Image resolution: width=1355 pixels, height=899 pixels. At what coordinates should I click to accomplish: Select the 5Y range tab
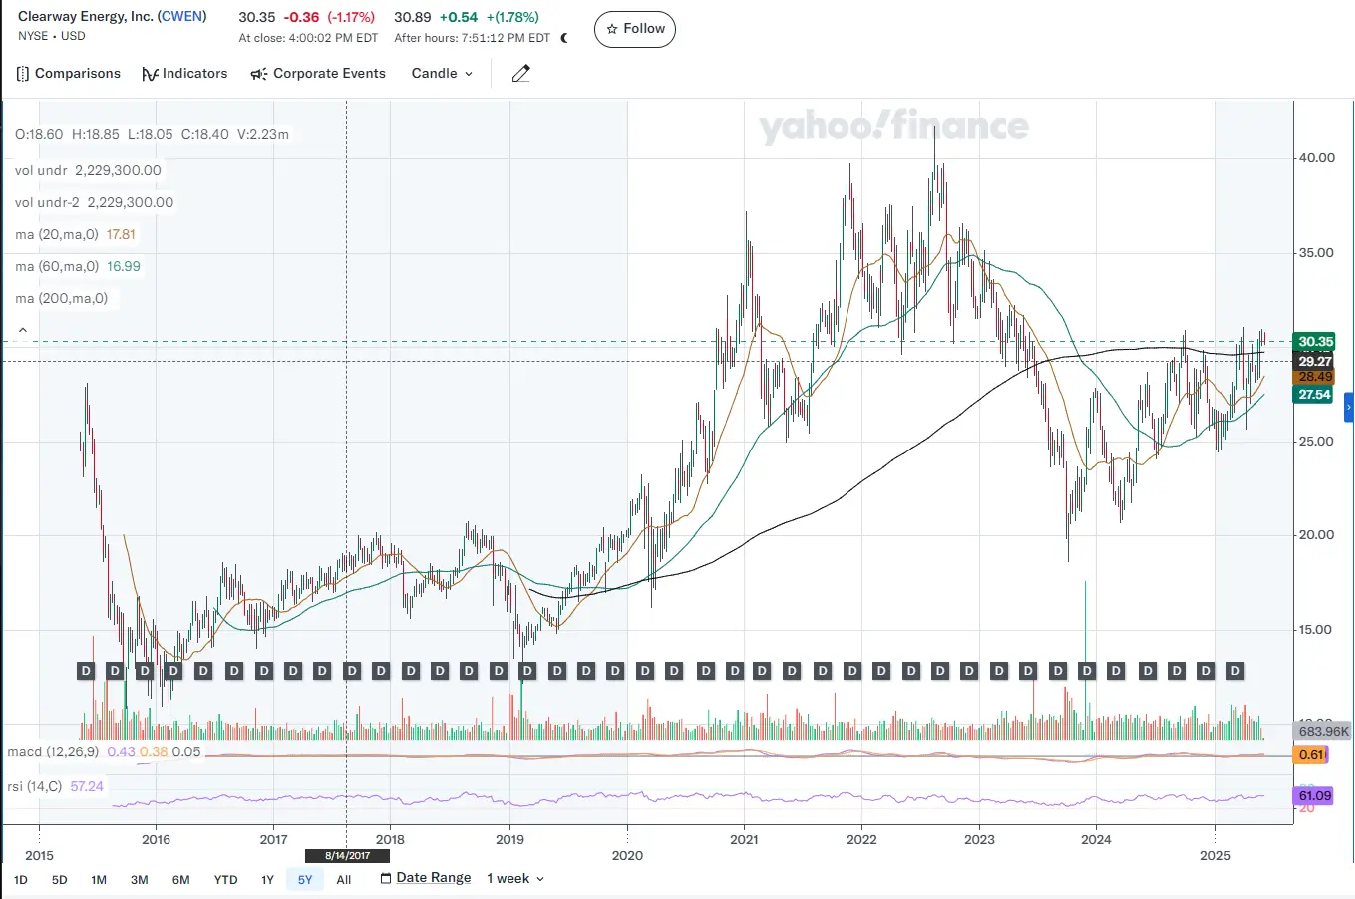(x=305, y=880)
